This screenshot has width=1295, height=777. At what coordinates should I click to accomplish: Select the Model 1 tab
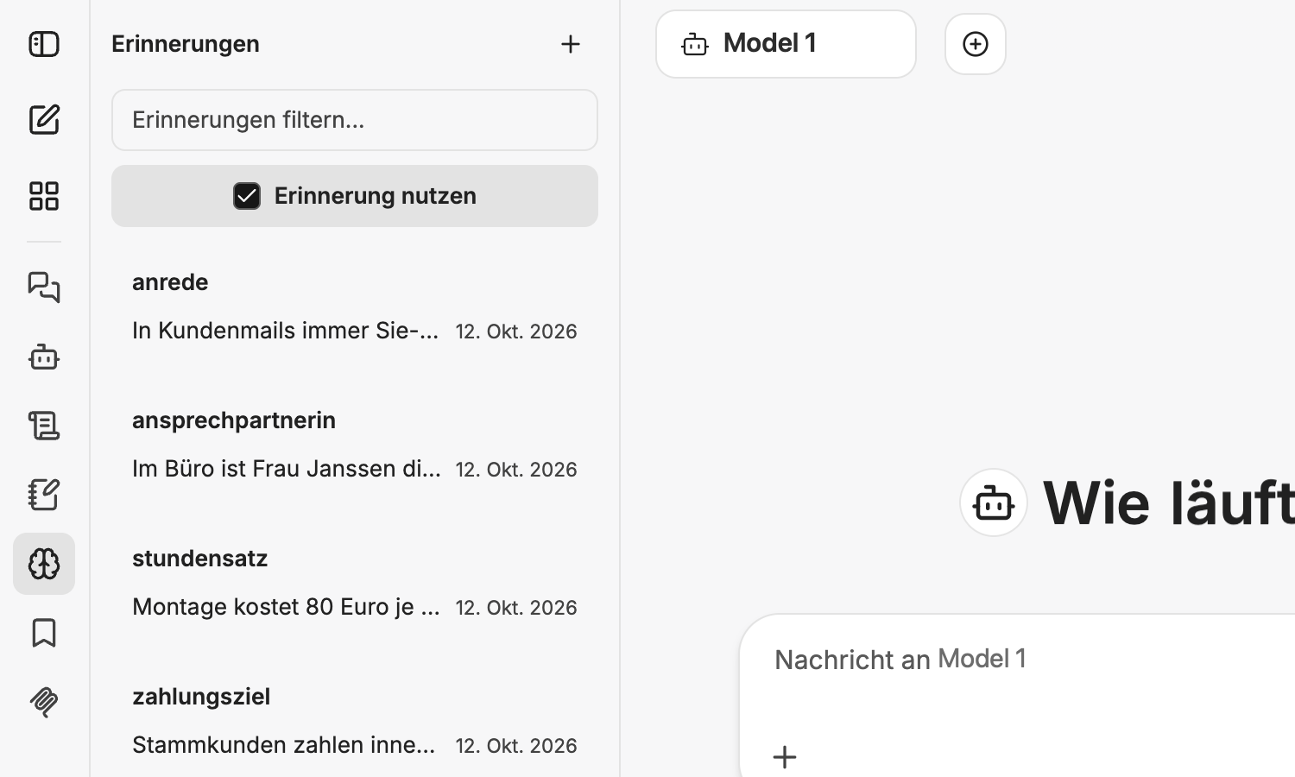pyautogui.click(x=786, y=44)
